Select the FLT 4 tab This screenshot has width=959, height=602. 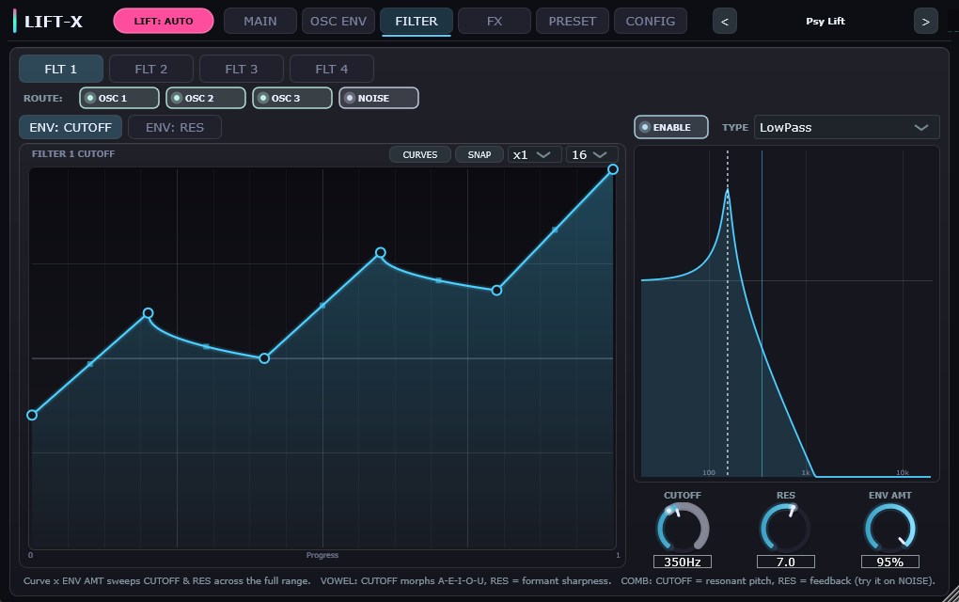332,69
